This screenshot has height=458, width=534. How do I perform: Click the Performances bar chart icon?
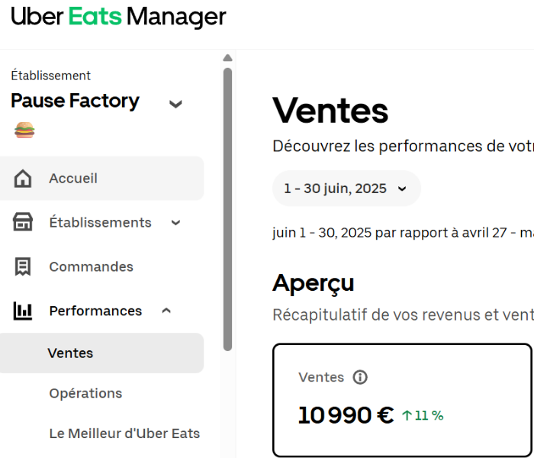[24, 311]
